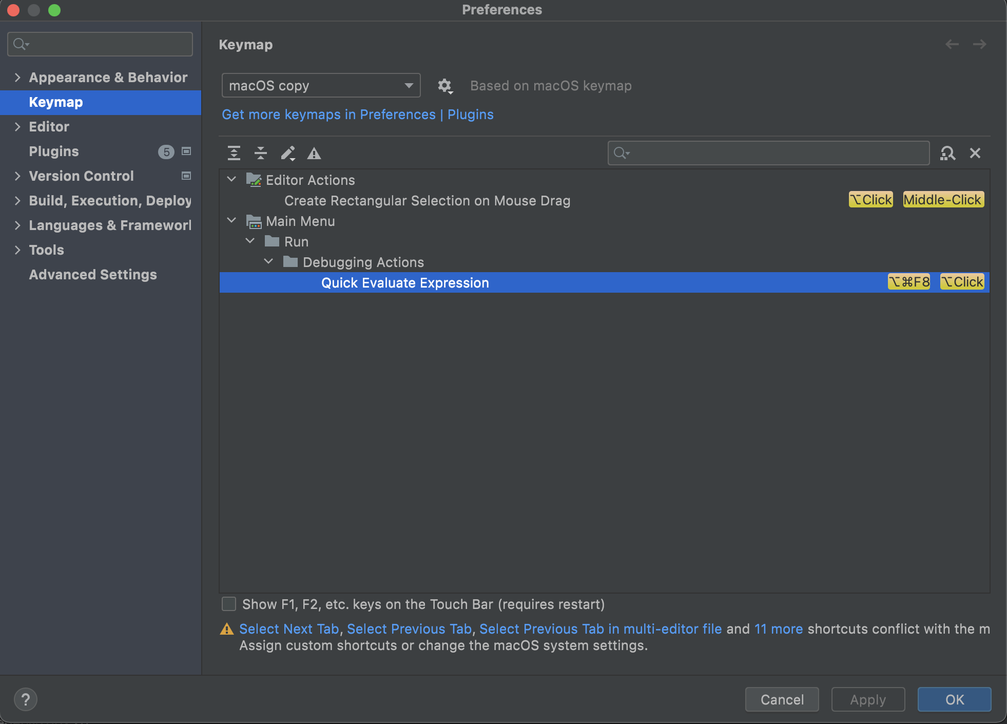Follow Get more keymaps in Preferences | Plugins link
Screen dimensions: 1007x724
click(x=358, y=115)
